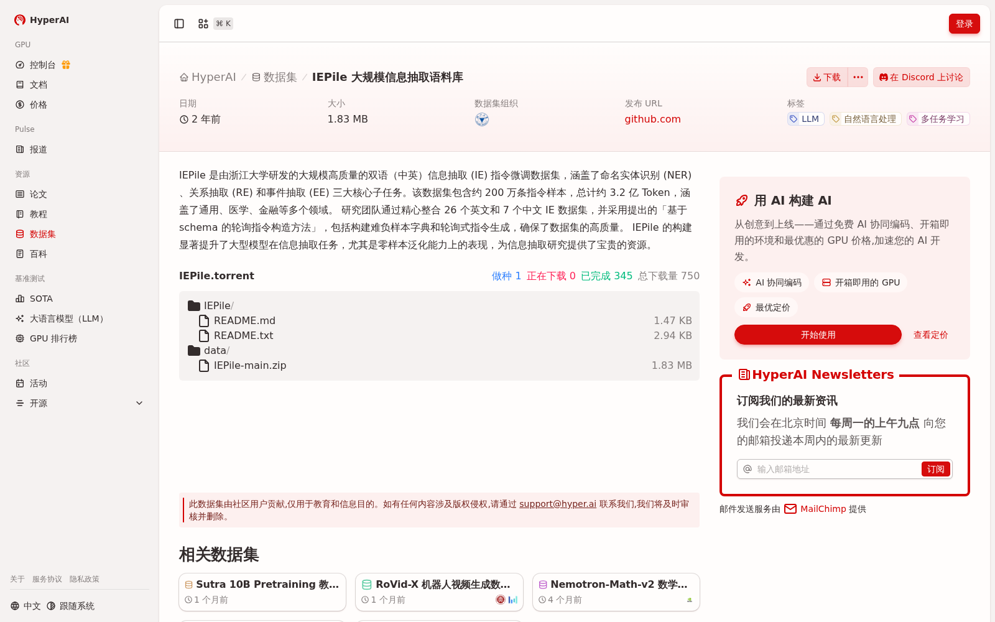The height and width of the screenshot is (622, 995).
Task: Click the 开始使用 button
Action: click(x=818, y=335)
